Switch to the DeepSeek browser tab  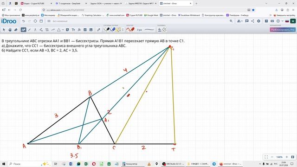pos(71,3)
